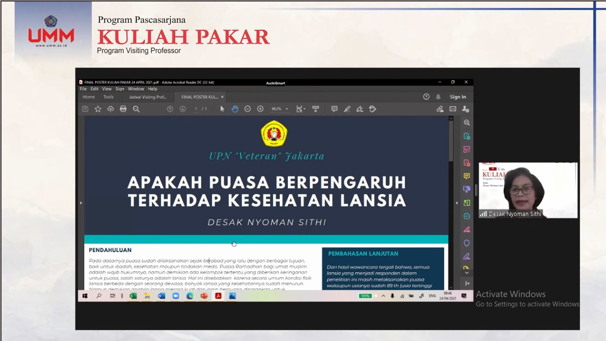
Task: Open Zoom from the Windows taskbar
Action: click(176, 296)
